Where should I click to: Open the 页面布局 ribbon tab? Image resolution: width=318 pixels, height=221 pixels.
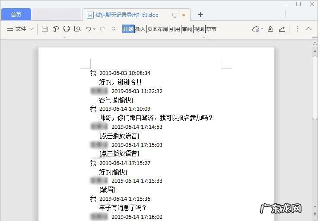coord(158,29)
